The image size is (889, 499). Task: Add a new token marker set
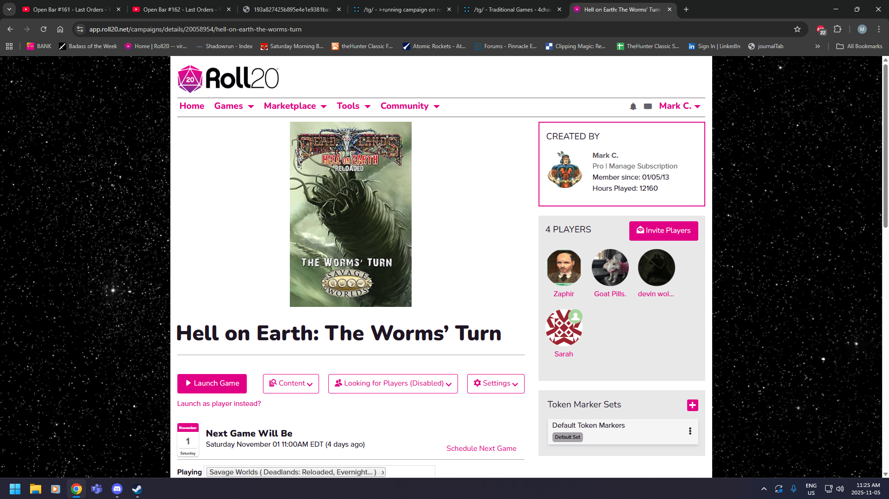coord(692,405)
